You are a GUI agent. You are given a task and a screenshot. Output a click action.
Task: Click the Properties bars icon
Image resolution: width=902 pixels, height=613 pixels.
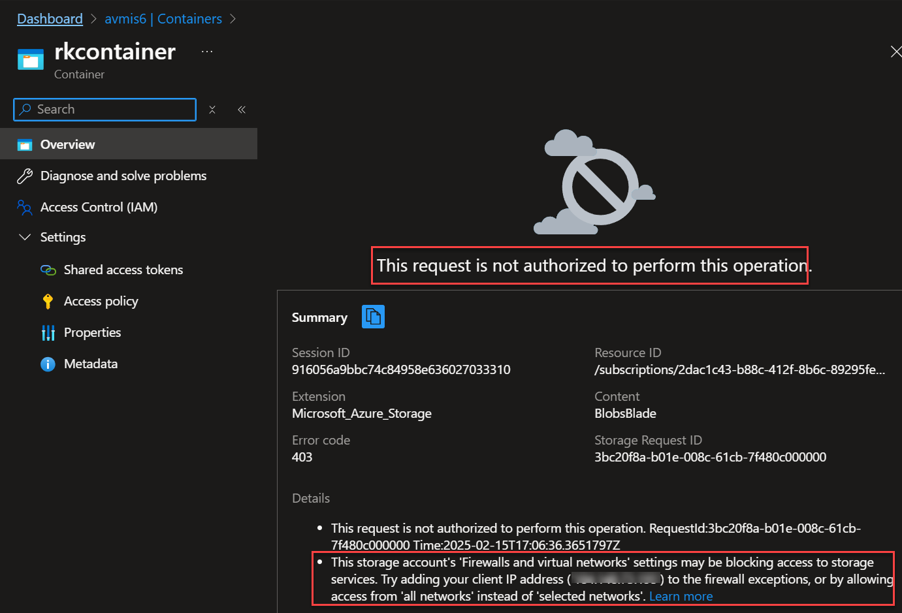click(x=48, y=333)
